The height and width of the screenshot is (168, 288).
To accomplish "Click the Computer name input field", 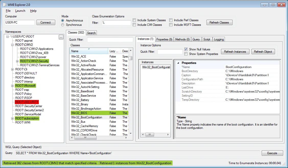I will click(19, 23).
